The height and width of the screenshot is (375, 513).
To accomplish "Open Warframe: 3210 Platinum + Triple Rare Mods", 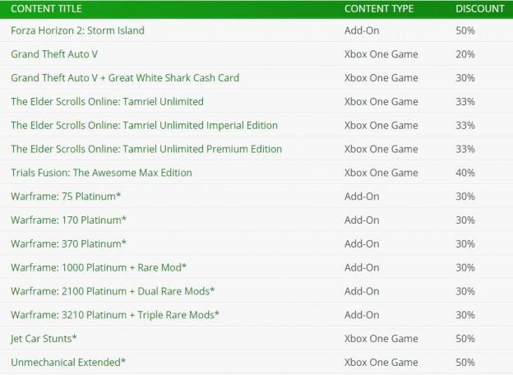I will point(115,315).
